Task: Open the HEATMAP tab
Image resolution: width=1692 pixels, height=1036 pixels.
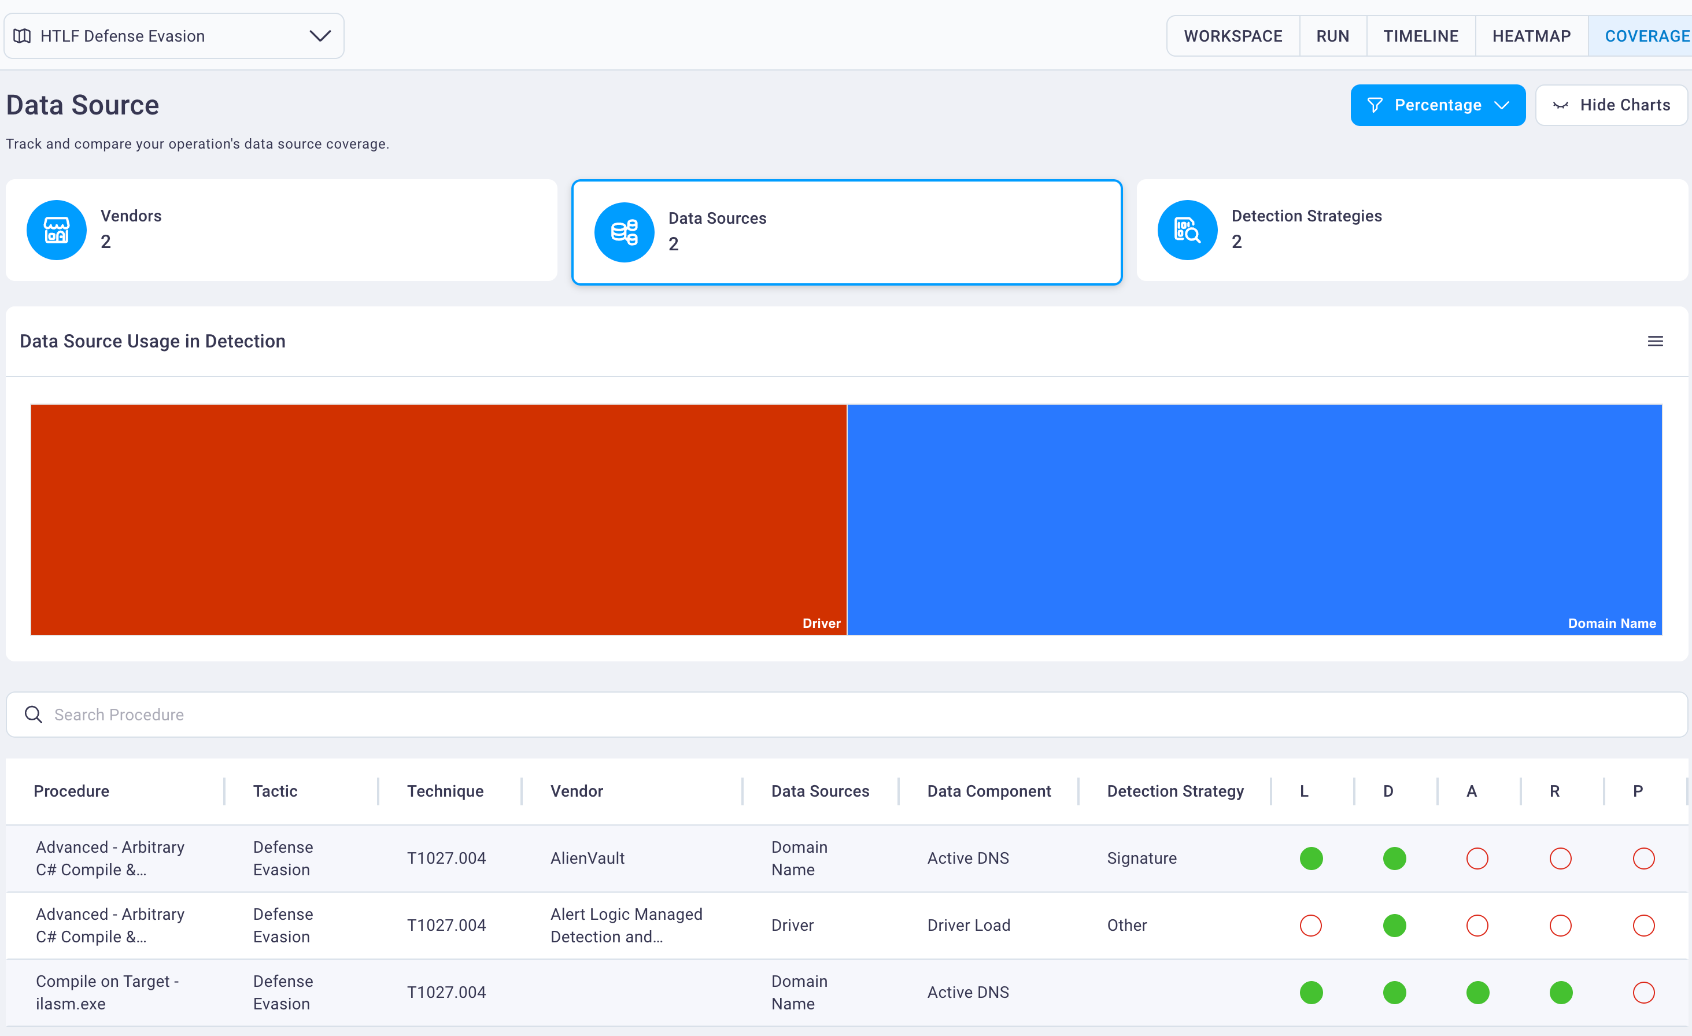Action: 1531,36
